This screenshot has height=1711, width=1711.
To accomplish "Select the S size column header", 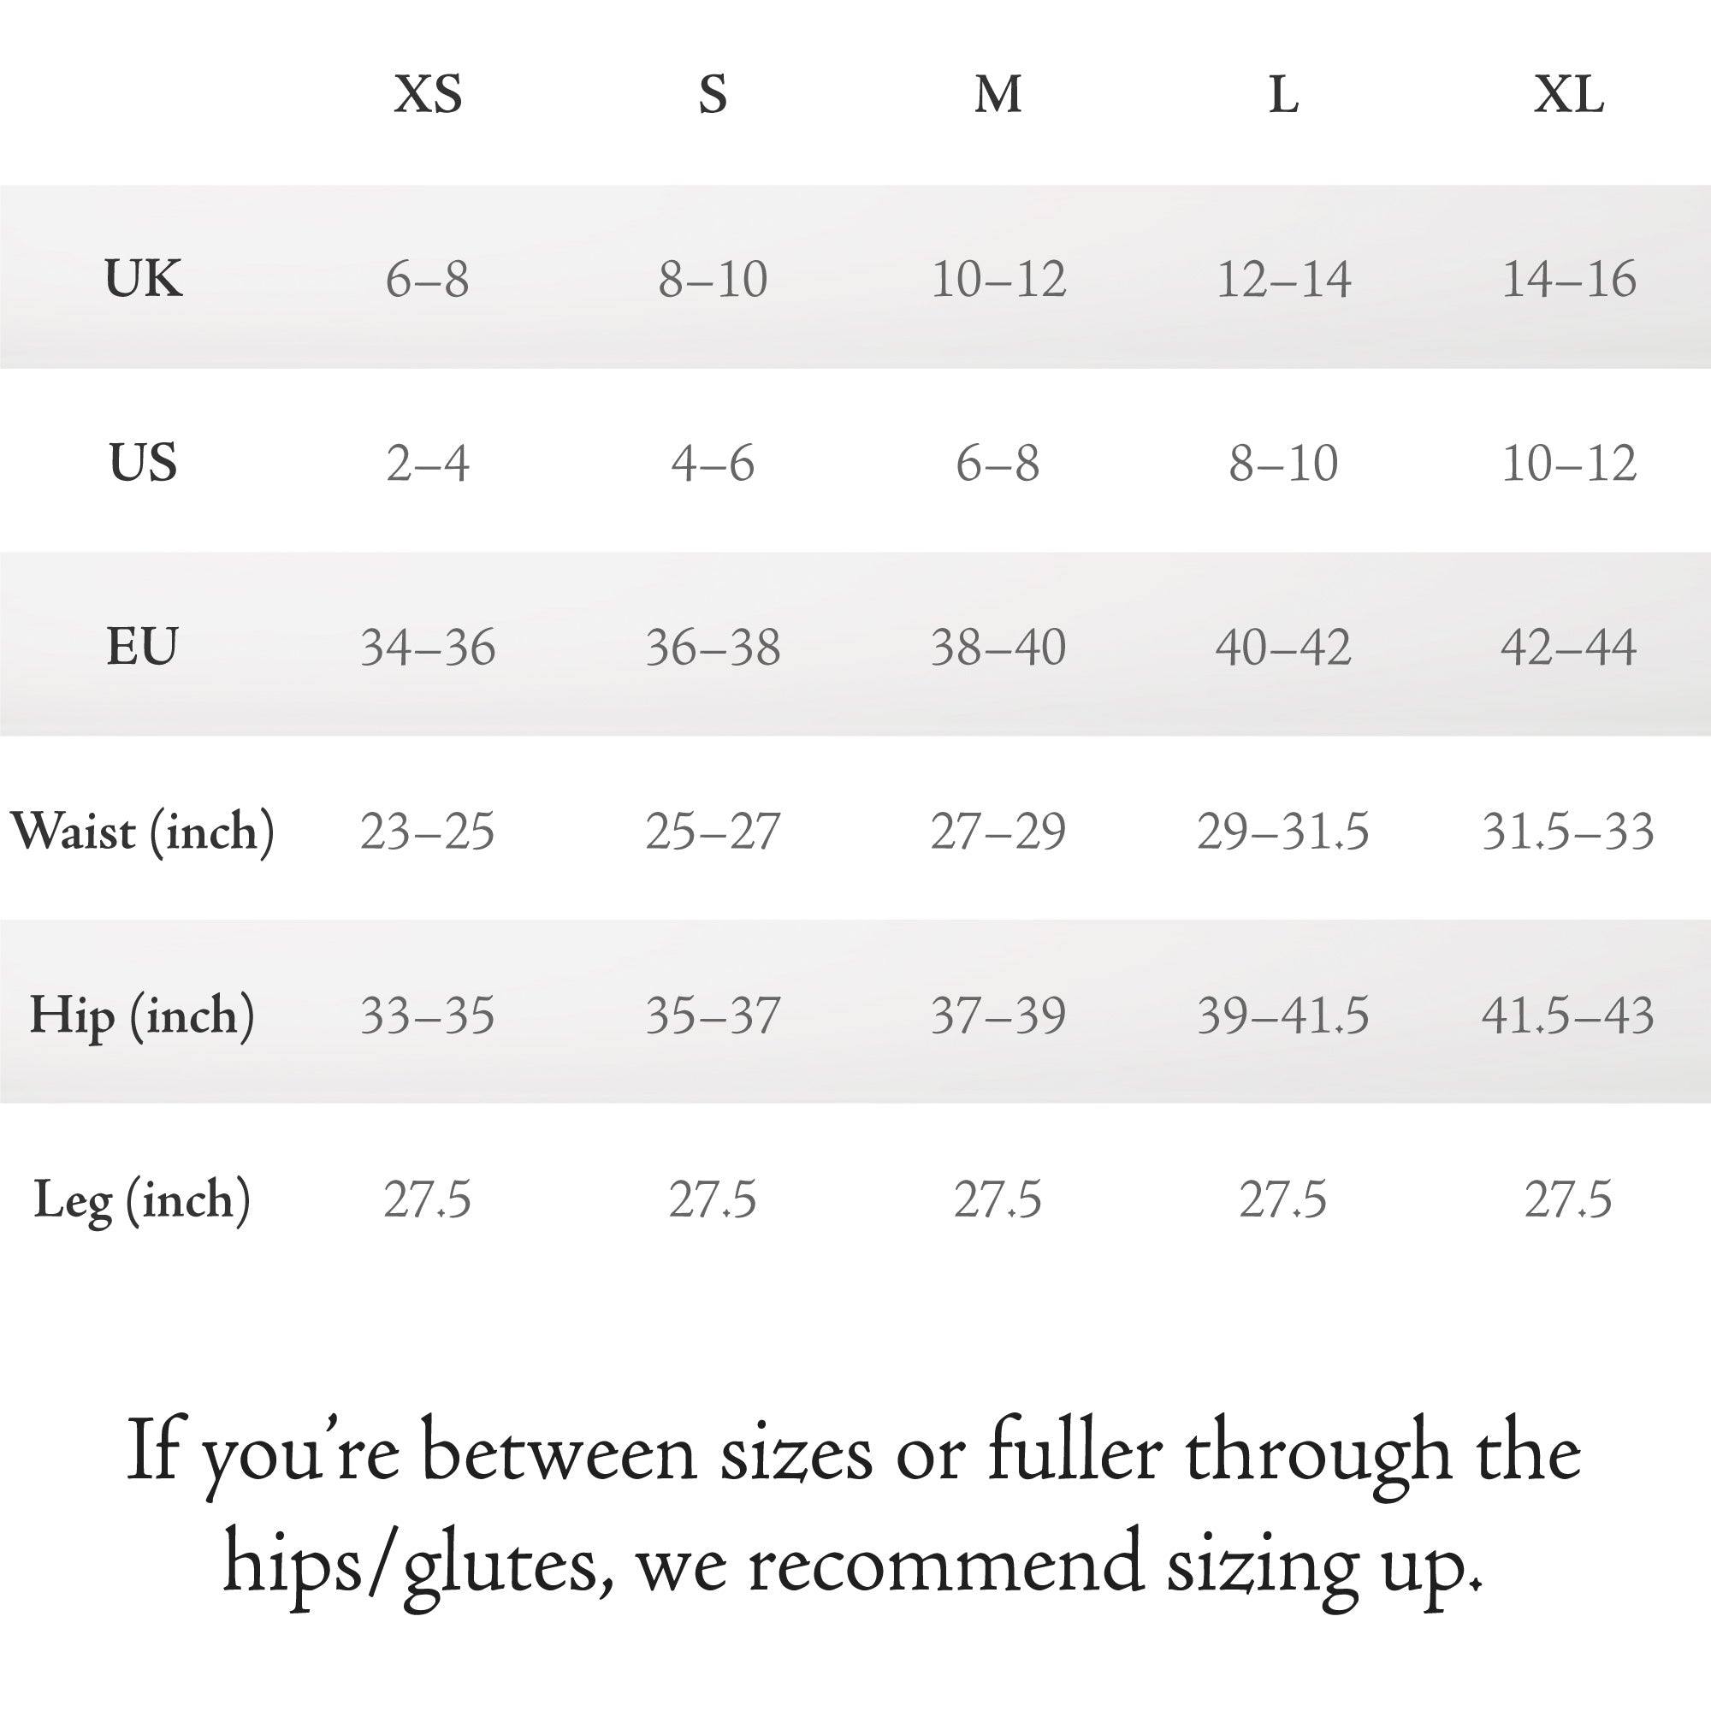I will pos(713,94).
